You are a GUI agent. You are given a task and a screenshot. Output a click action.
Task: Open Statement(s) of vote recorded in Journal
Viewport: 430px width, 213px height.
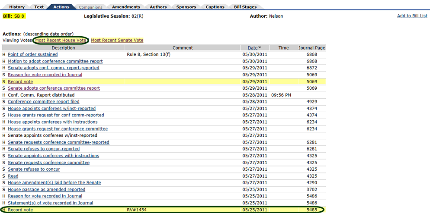[x=50, y=203]
